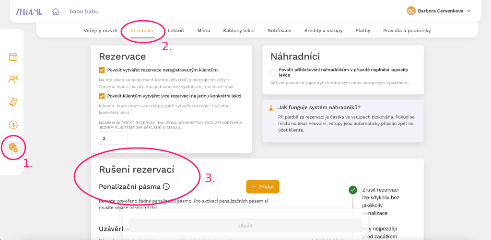Screen dimensions: 491x240
Task: Switch to Kredity a vstupy tab
Action: pos(324,31)
